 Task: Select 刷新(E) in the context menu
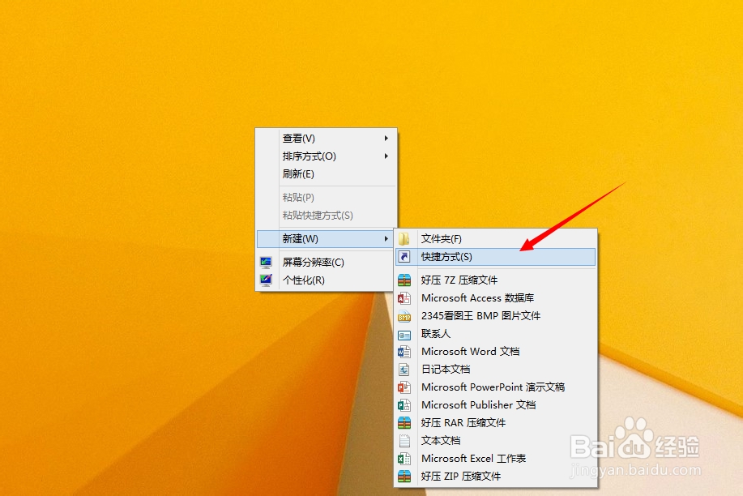coord(299,173)
